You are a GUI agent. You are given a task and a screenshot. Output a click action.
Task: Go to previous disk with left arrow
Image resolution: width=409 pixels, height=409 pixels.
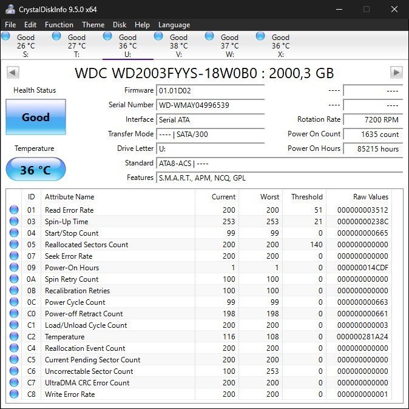12,73
